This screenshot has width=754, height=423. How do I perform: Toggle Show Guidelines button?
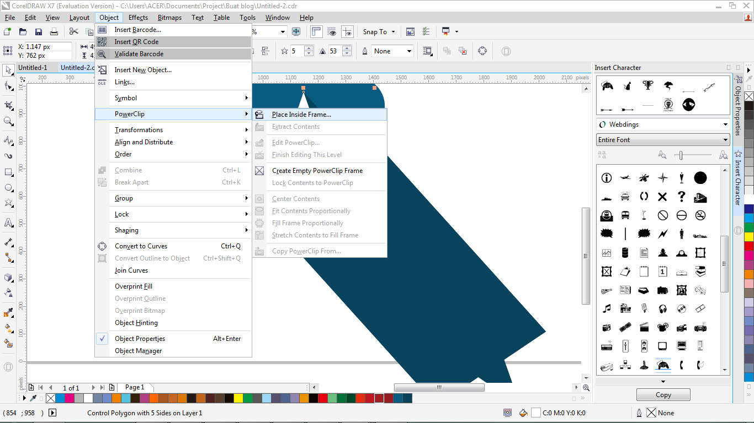[x=347, y=31]
